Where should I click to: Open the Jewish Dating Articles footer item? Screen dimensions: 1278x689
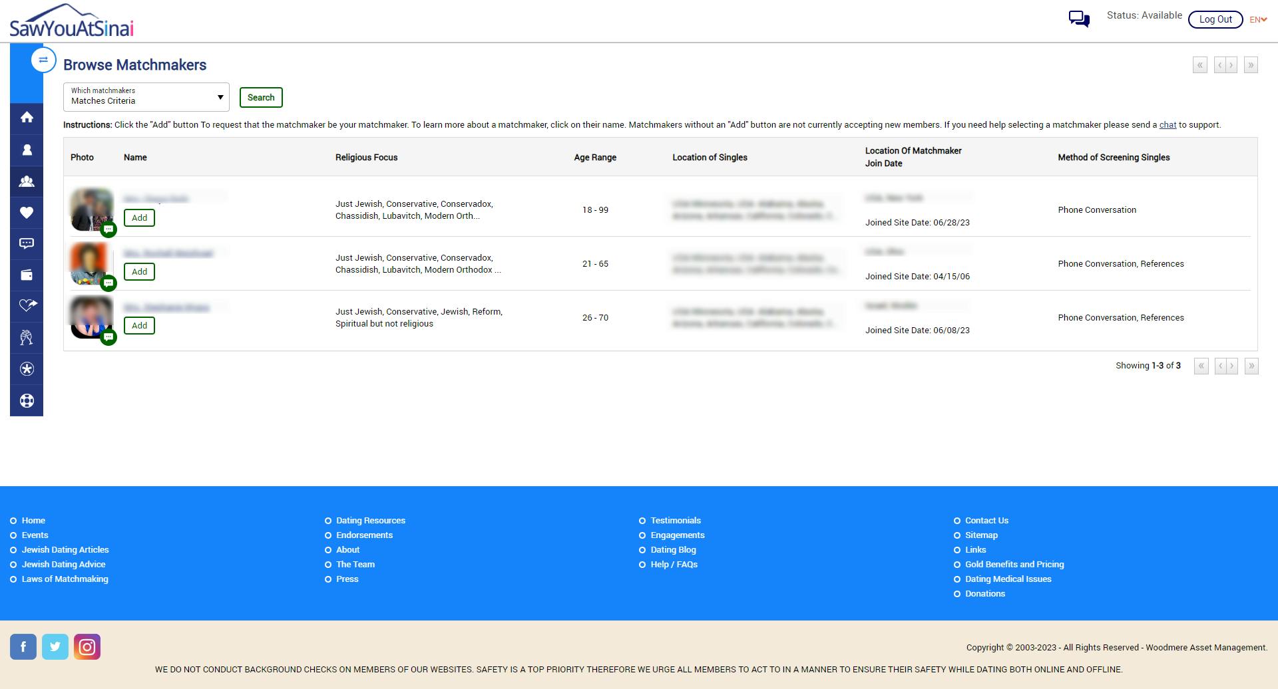(x=65, y=549)
